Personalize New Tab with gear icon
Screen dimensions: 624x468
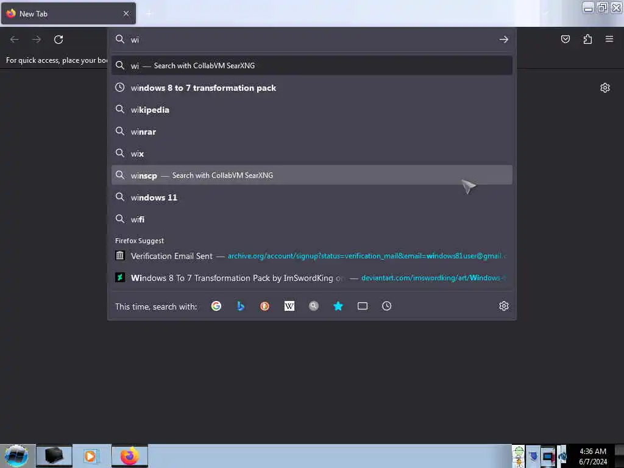605,88
